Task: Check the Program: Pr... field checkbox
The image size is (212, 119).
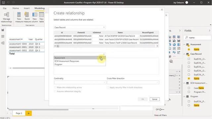Action: point(189,92)
